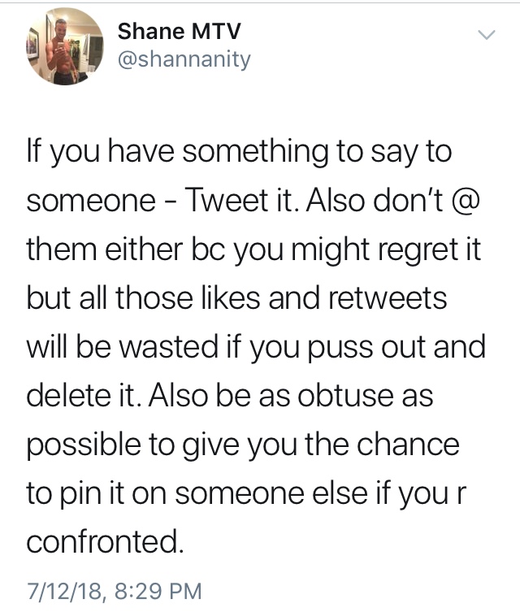Click the word 'possible' in the tweet

tap(84, 445)
